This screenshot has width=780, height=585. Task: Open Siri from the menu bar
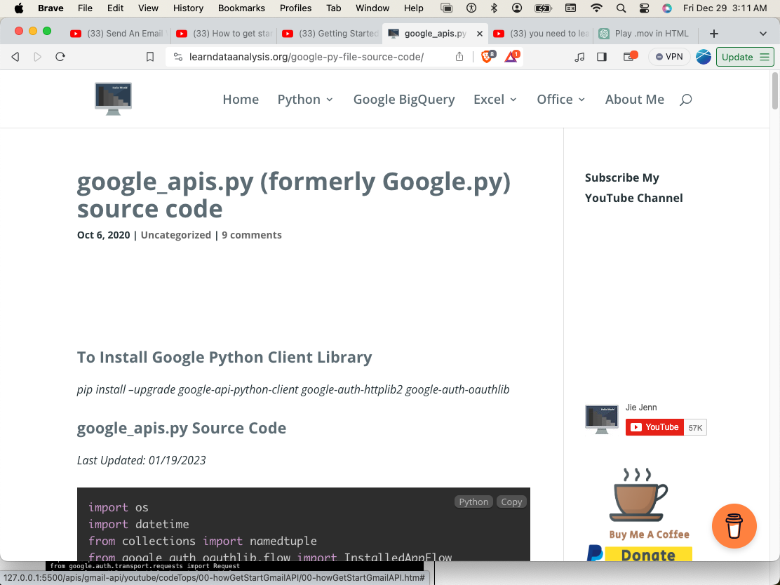pyautogui.click(x=667, y=8)
